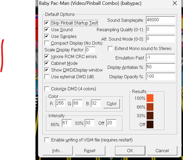This screenshot has height=160, width=183.
Task: Uncheck the Use Sound option
Action: 47,30
